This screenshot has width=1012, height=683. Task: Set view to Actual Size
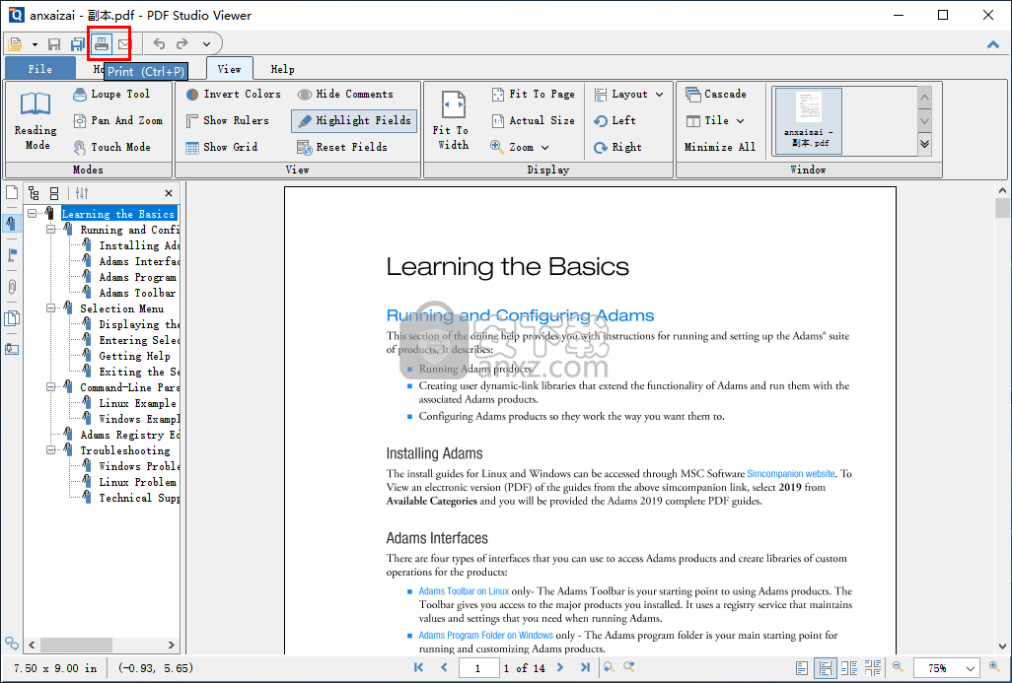(x=533, y=120)
